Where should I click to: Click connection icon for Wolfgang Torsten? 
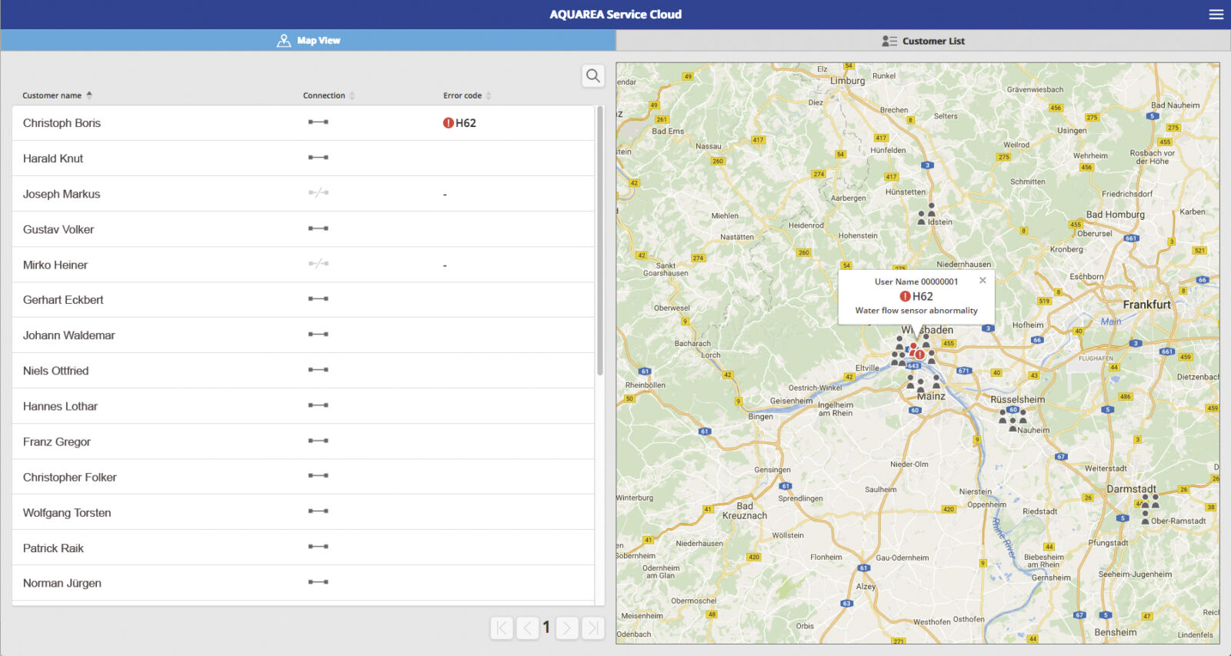[319, 511]
